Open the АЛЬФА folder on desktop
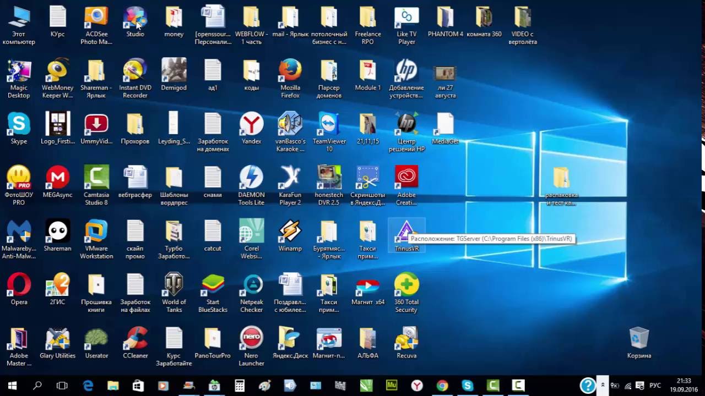The height and width of the screenshot is (396, 705). coord(368,343)
